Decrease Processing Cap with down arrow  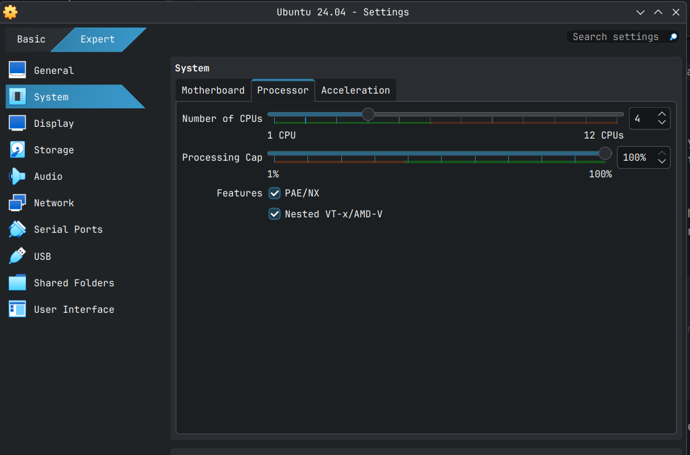click(x=662, y=162)
